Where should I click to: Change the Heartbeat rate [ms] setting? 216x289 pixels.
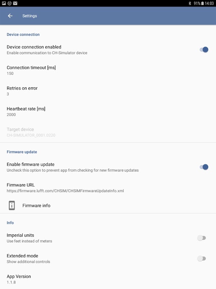point(108,112)
